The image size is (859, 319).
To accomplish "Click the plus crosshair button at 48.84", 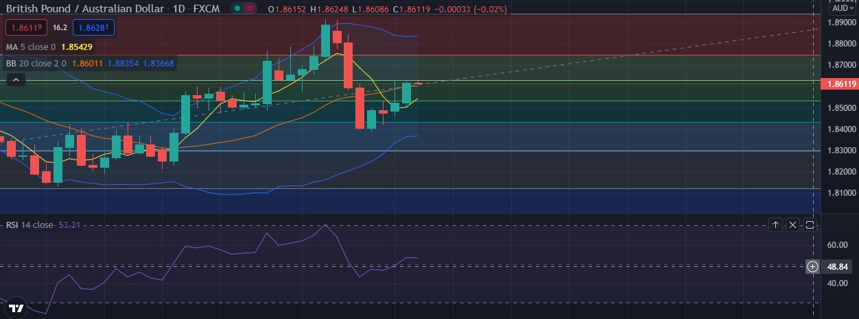I will click(x=812, y=266).
